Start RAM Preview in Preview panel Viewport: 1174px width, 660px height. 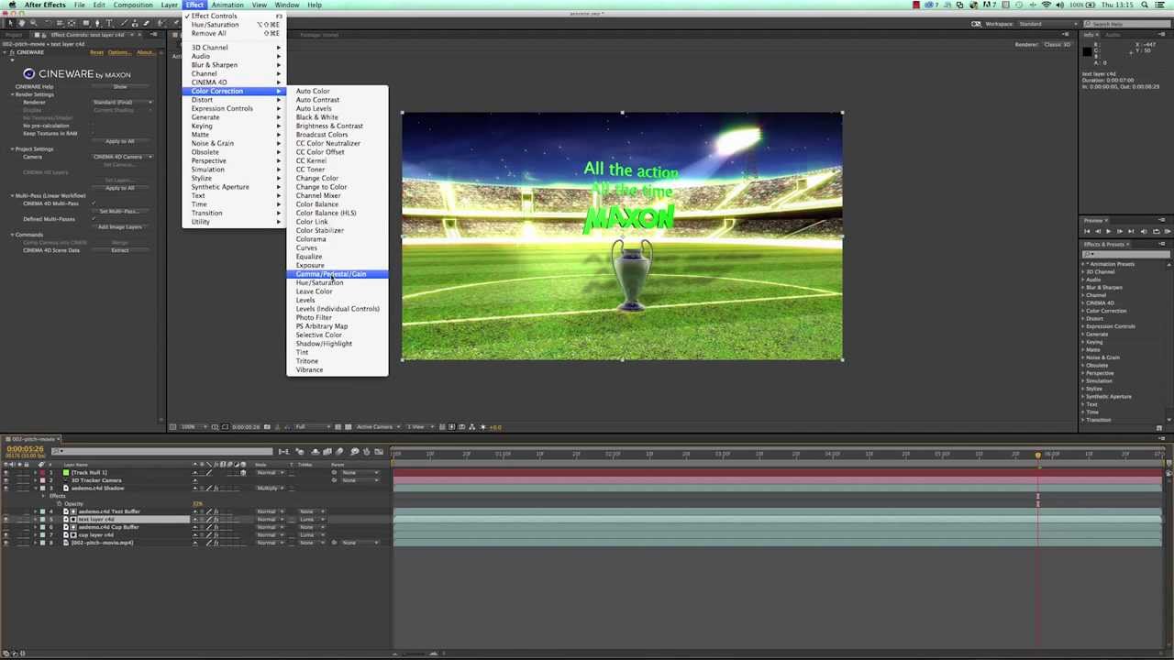coord(1168,231)
